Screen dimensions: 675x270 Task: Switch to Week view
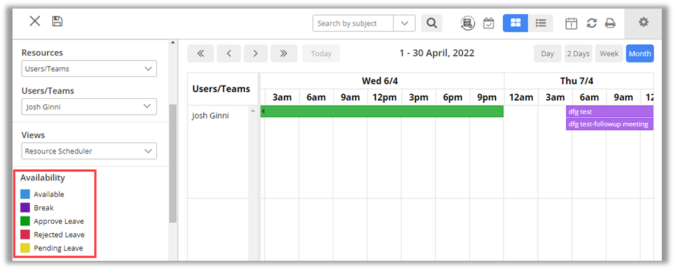(609, 53)
